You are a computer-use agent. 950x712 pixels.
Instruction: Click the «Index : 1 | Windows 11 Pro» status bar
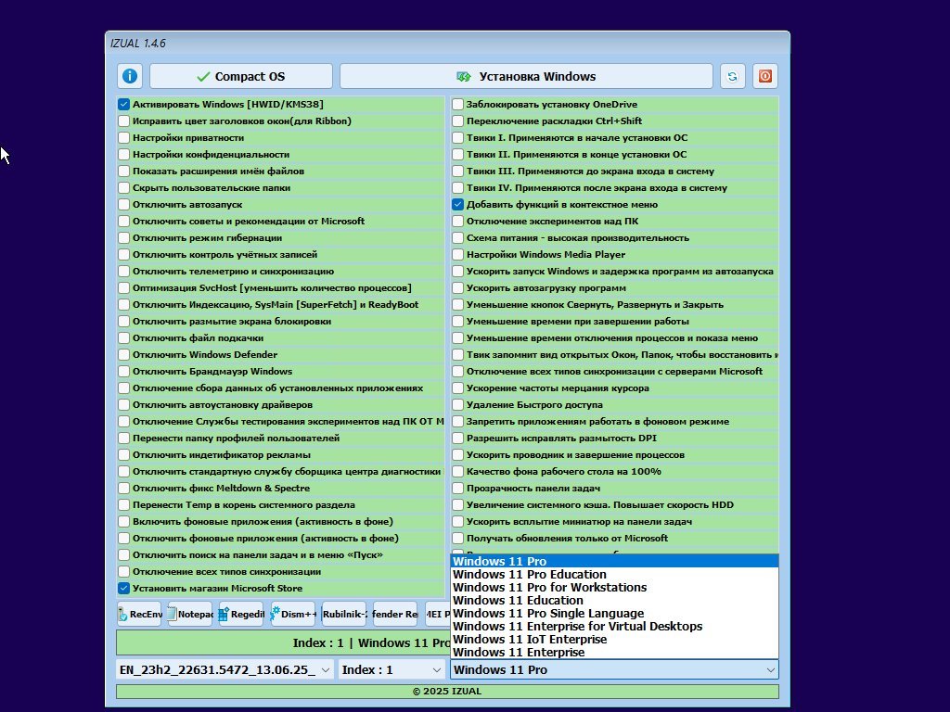[x=283, y=643]
